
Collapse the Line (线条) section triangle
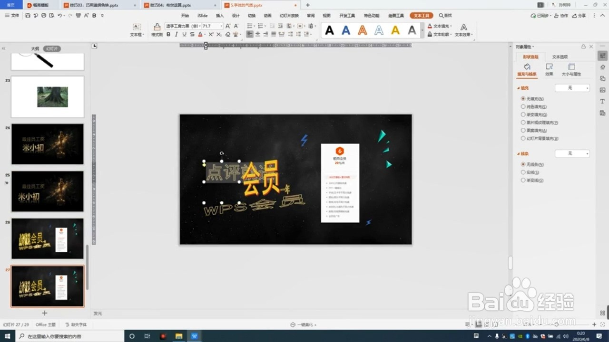[519, 154]
